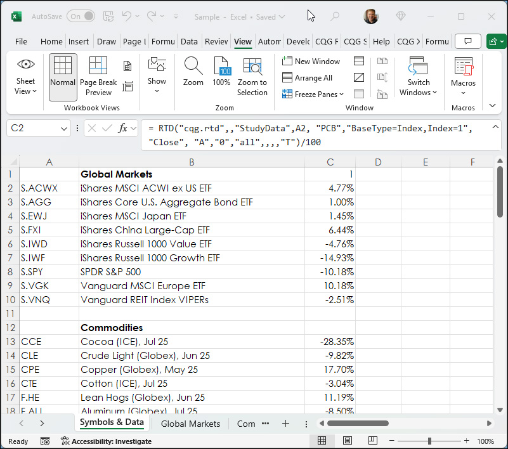The height and width of the screenshot is (449, 508).
Task: Toggle the AutoSave switch
Action: [x=81, y=16]
